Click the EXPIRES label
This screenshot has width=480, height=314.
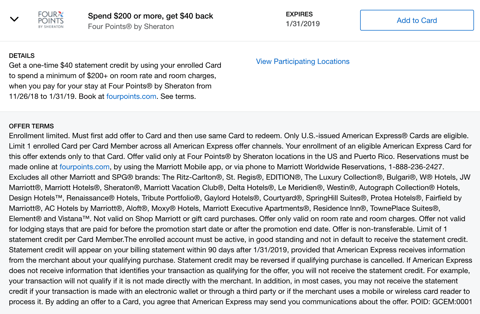[x=299, y=14]
